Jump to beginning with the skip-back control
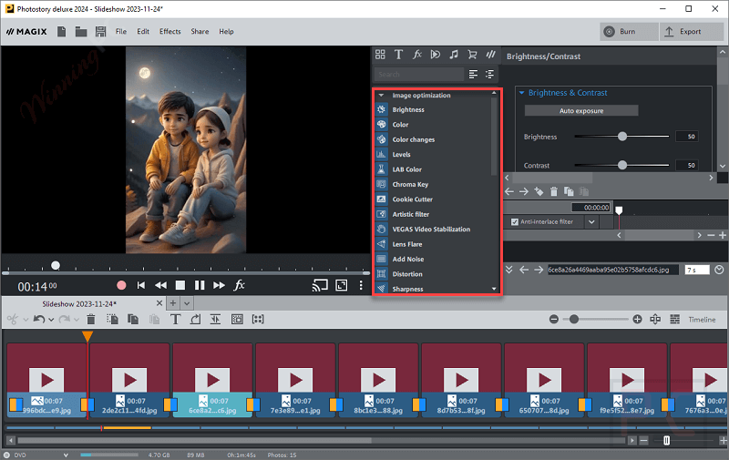The image size is (729, 460). point(141,285)
